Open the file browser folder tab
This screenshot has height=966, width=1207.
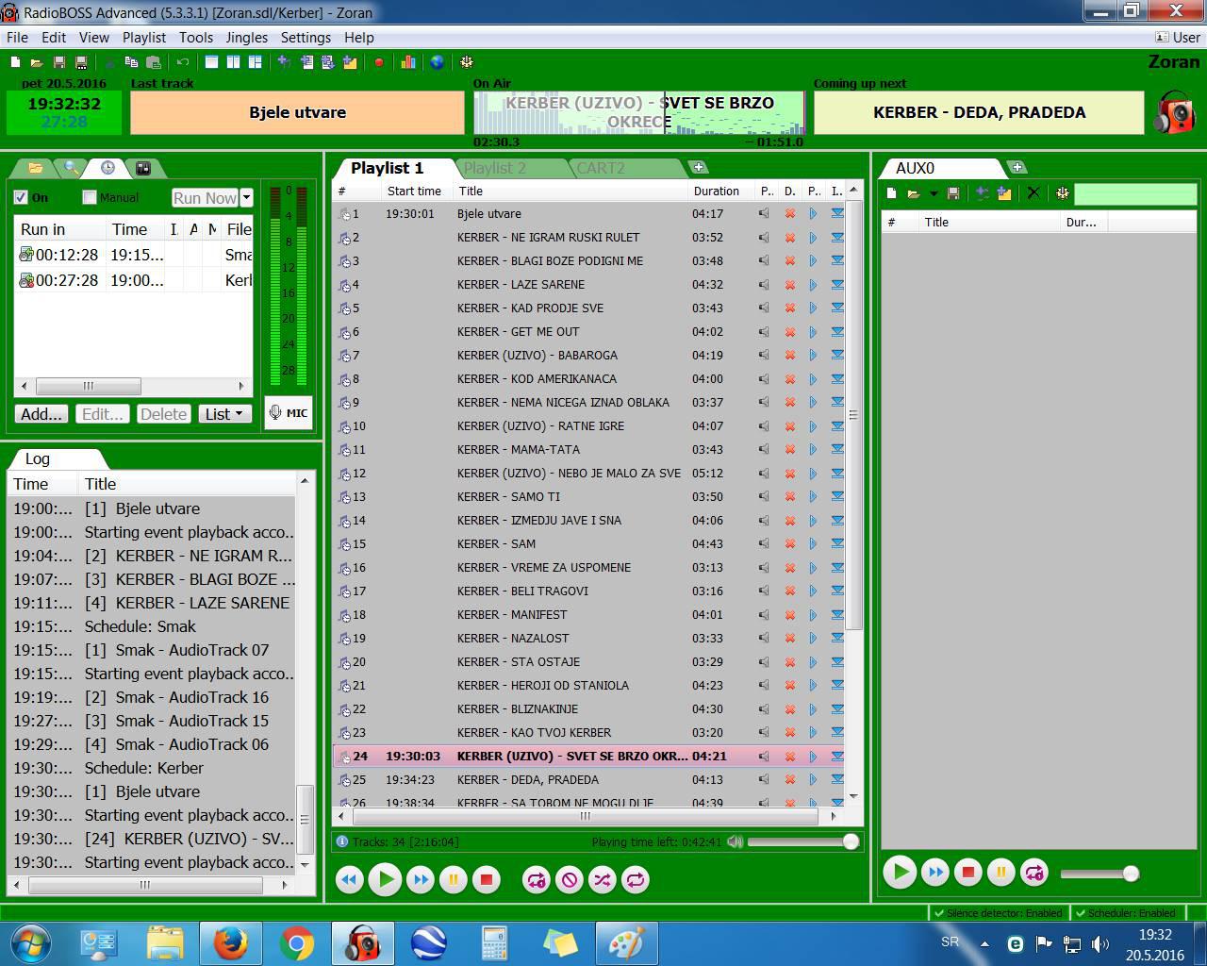(x=36, y=168)
